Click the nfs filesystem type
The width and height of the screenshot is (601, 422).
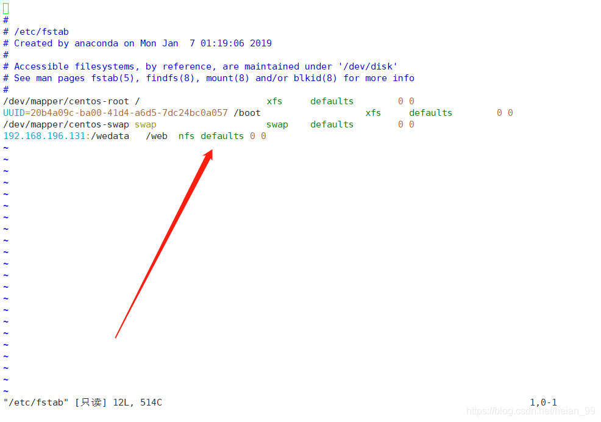point(187,136)
